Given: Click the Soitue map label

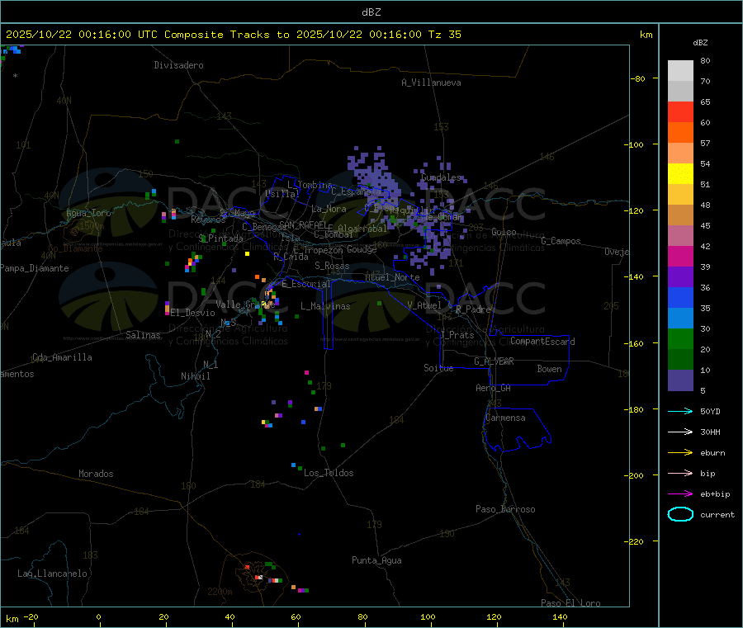Looking at the screenshot, I should [x=438, y=368].
